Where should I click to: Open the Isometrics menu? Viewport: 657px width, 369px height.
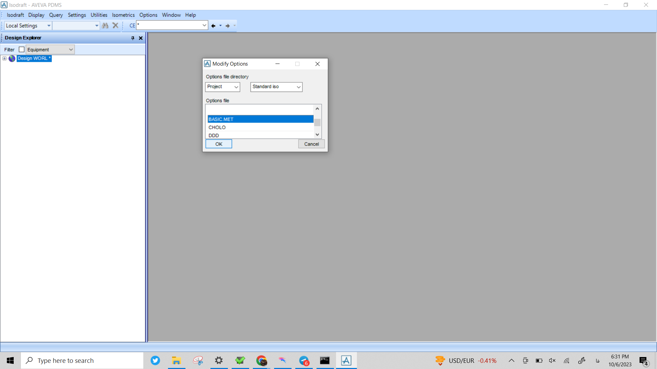(x=123, y=15)
